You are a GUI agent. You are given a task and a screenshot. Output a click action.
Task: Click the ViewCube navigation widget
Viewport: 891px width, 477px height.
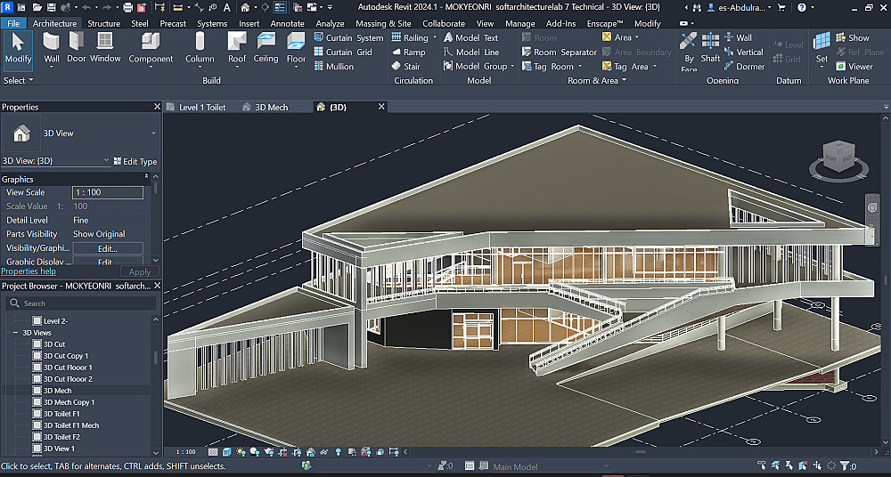coord(839,161)
